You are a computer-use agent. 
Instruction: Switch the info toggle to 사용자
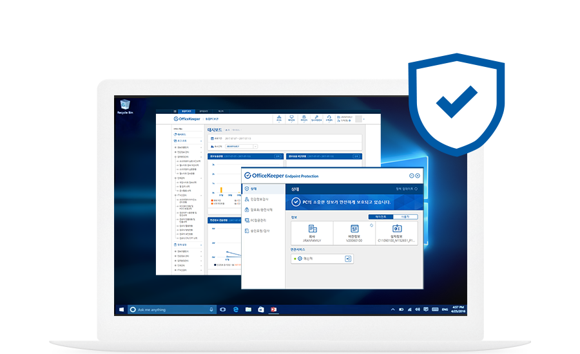405,217
